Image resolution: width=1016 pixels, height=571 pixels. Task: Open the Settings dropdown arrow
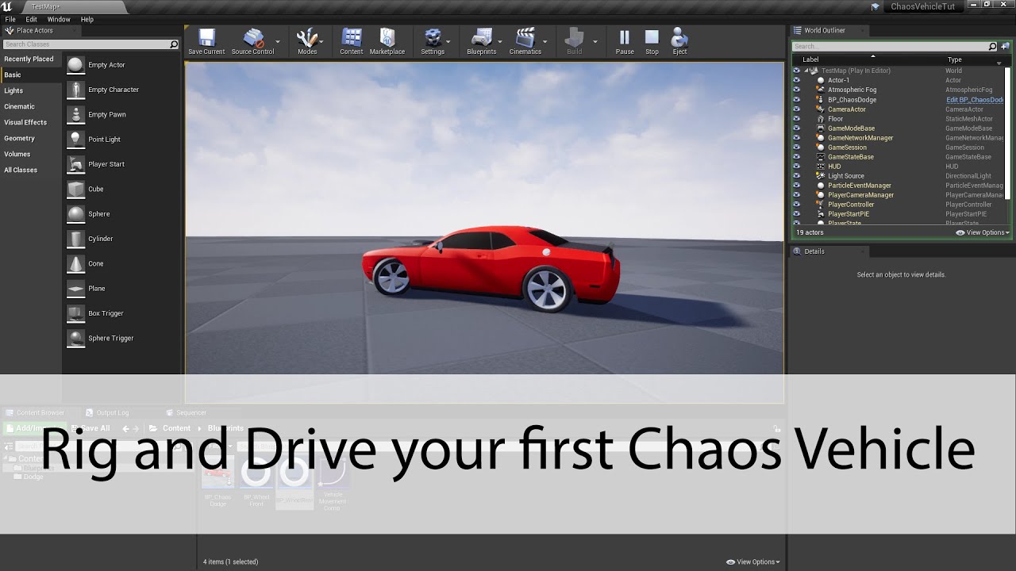point(448,42)
